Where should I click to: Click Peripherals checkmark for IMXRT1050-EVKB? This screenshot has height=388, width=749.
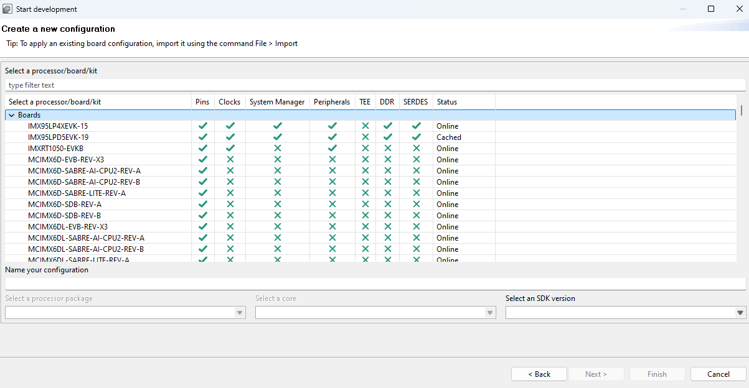click(332, 148)
